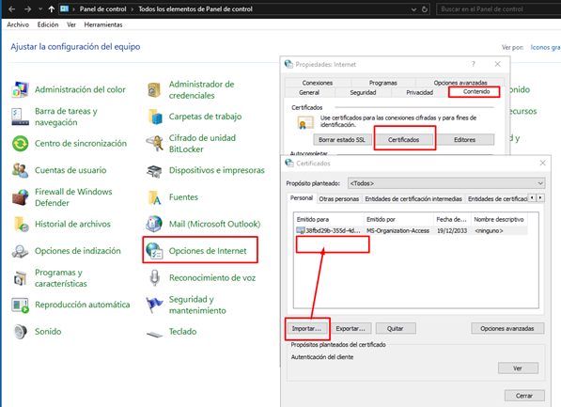Viewport: 561px width, 407px height.
Task: Go up one level with up arrow
Action: pyautogui.click(x=52, y=9)
